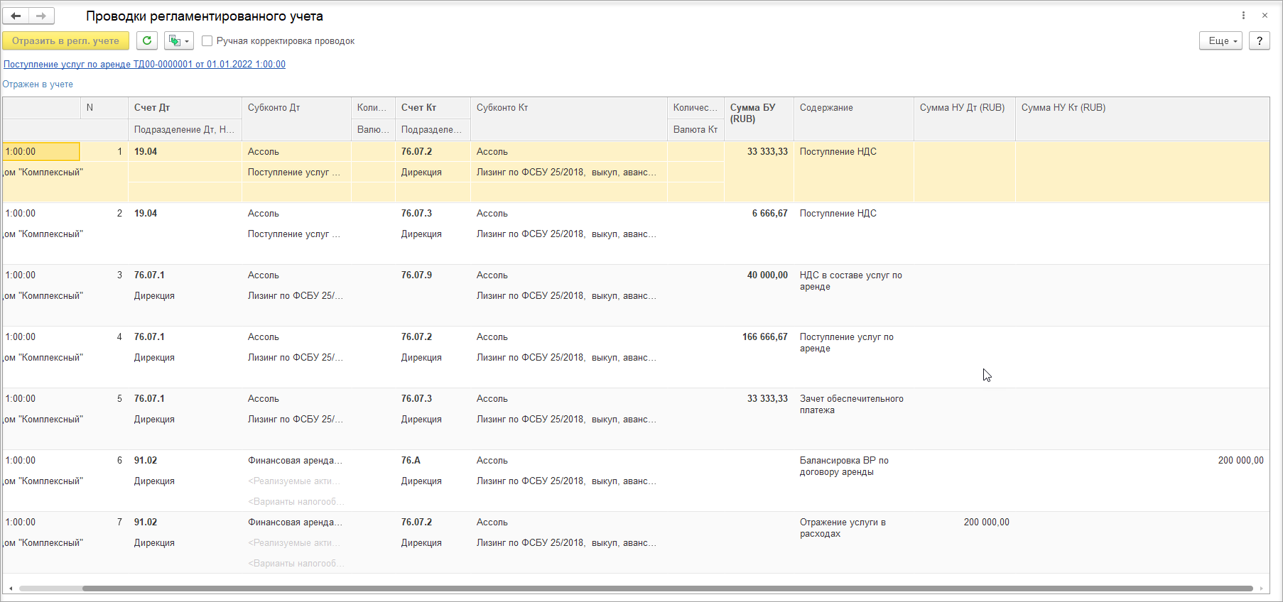Toggle Ручная корректировка проводок checkbox
The image size is (1283, 602).
pos(207,41)
